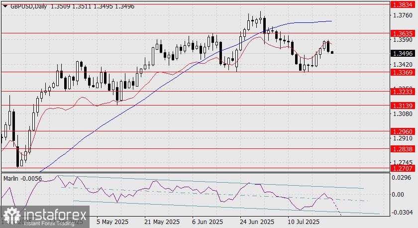The height and width of the screenshot is (228, 418).
Task: Click the OHLC values 1.3509 1.3511 1.3495 1.3496
Action: [93, 6]
